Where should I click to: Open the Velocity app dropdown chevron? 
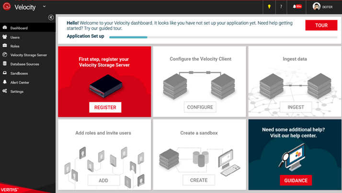point(44,7)
